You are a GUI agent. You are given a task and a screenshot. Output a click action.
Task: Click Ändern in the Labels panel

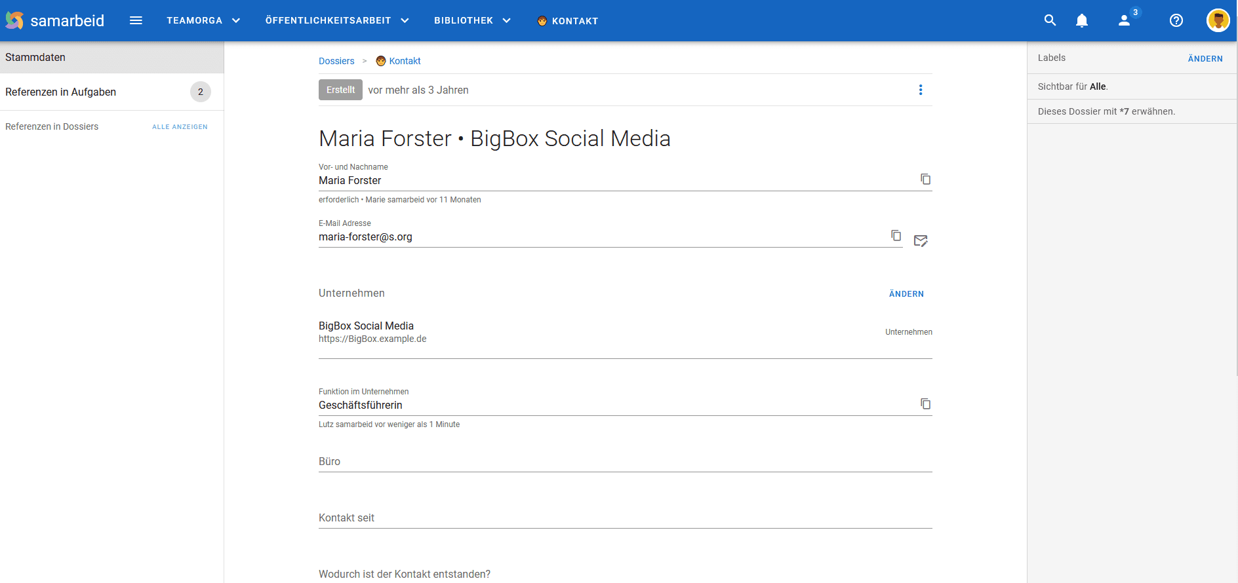[x=1205, y=59]
